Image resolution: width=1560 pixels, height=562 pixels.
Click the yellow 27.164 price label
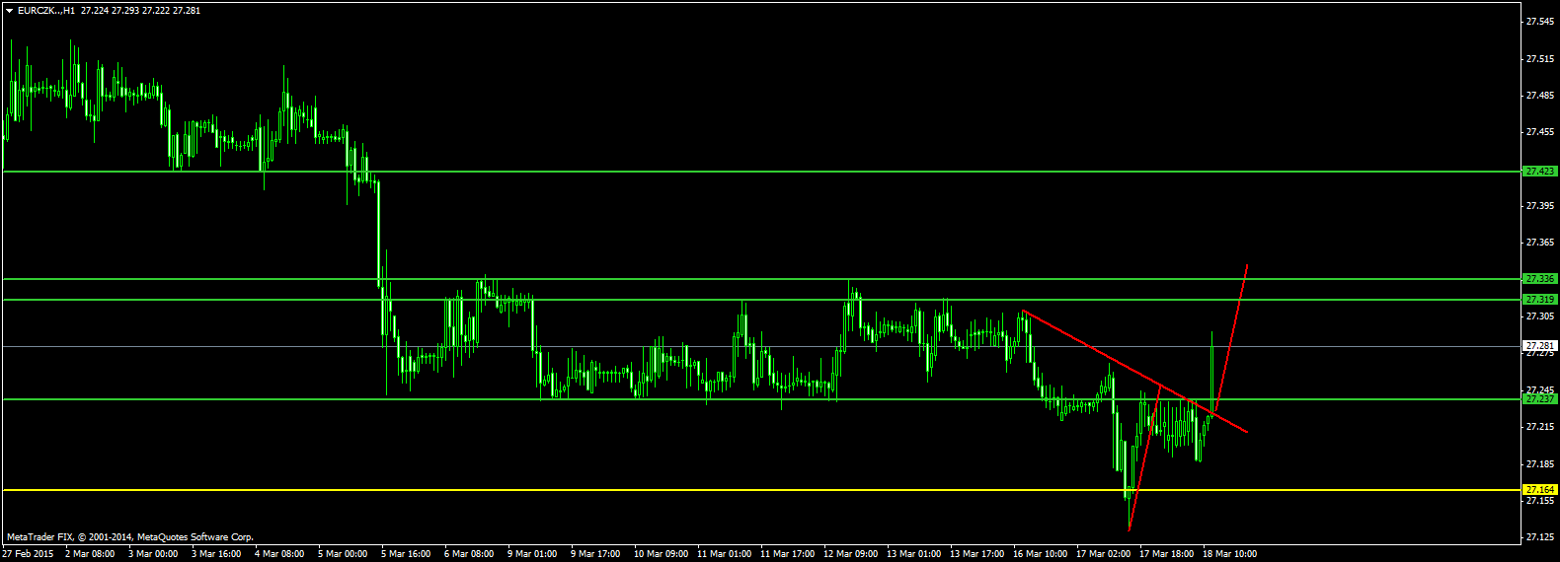[x=1540, y=489]
